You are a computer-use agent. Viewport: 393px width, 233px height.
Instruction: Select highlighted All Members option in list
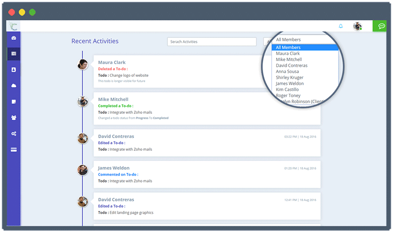coord(305,47)
